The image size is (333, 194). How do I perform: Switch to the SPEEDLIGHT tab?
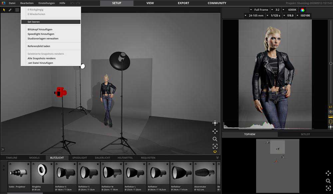(80, 158)
